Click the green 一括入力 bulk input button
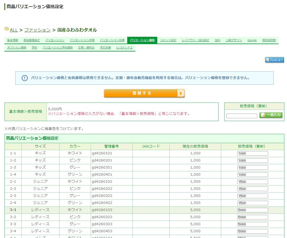 click(x=271, y=115)
